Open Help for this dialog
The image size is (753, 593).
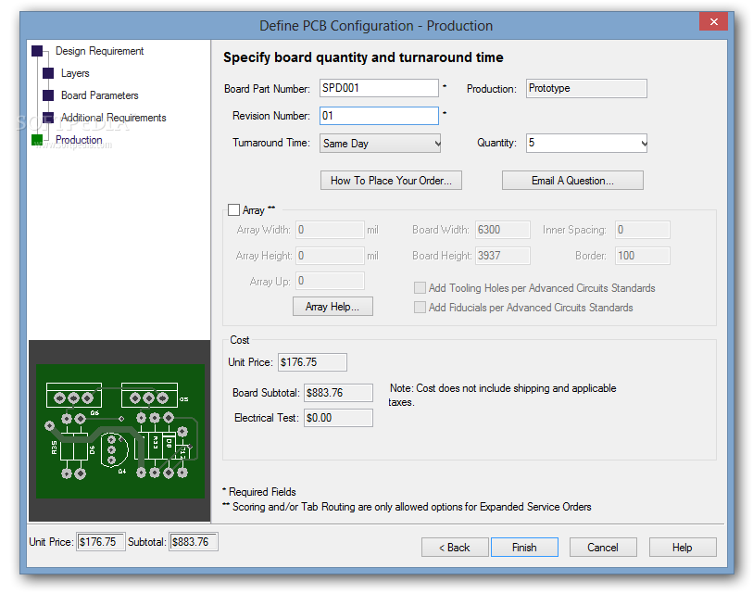pyautogui.click(x=683, y=548)
